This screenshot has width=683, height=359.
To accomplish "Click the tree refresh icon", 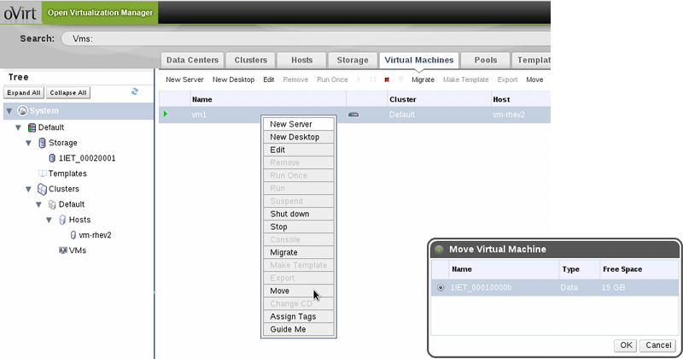I will [x=134, y=91].
